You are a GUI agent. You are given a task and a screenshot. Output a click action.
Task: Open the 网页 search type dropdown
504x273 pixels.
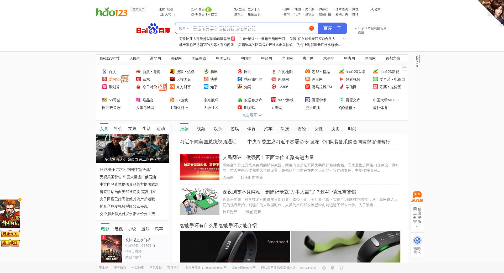[x=184, y=28]
